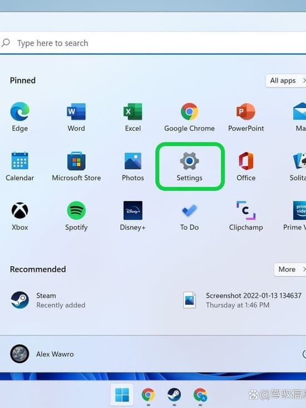Open the Settings gear app
The image size is (306, 408).
(x=190, y=166)
